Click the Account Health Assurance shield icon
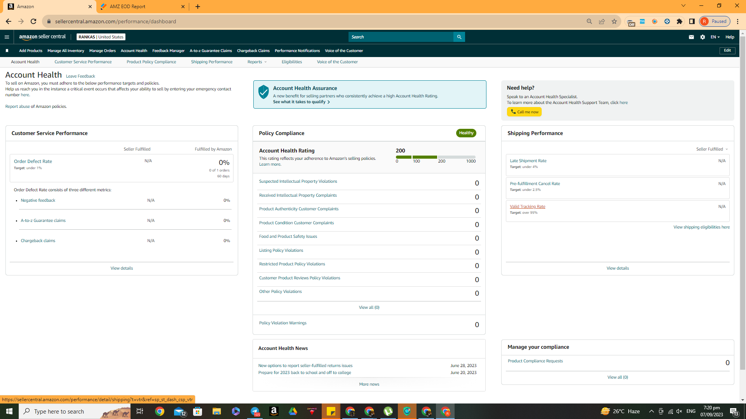Screen dimensions: 746x419 pyautogui.click(x=263, y=92)
